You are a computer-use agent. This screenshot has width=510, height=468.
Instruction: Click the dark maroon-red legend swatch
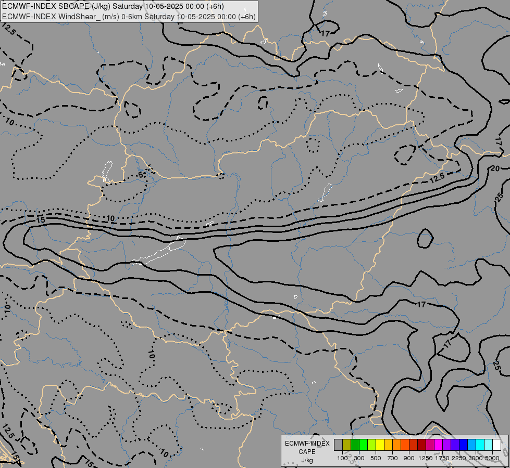click(x=421, y=445)
